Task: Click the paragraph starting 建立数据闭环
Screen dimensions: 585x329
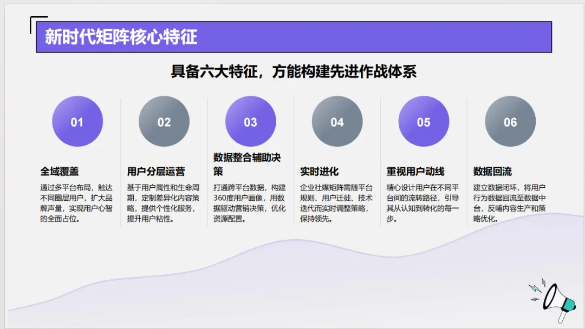Action: pos(509,203)
